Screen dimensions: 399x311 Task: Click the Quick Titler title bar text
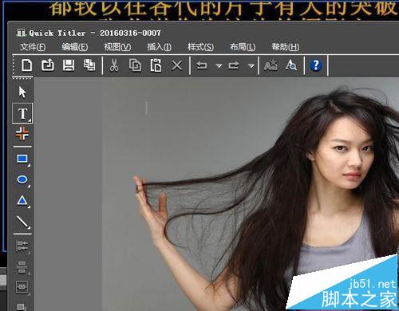point(94,33)
